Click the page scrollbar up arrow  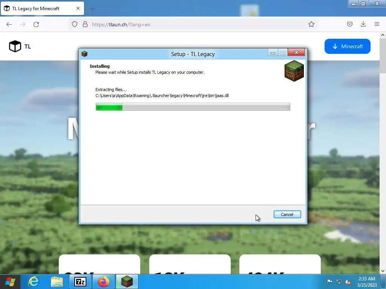(x=383, y=35)
